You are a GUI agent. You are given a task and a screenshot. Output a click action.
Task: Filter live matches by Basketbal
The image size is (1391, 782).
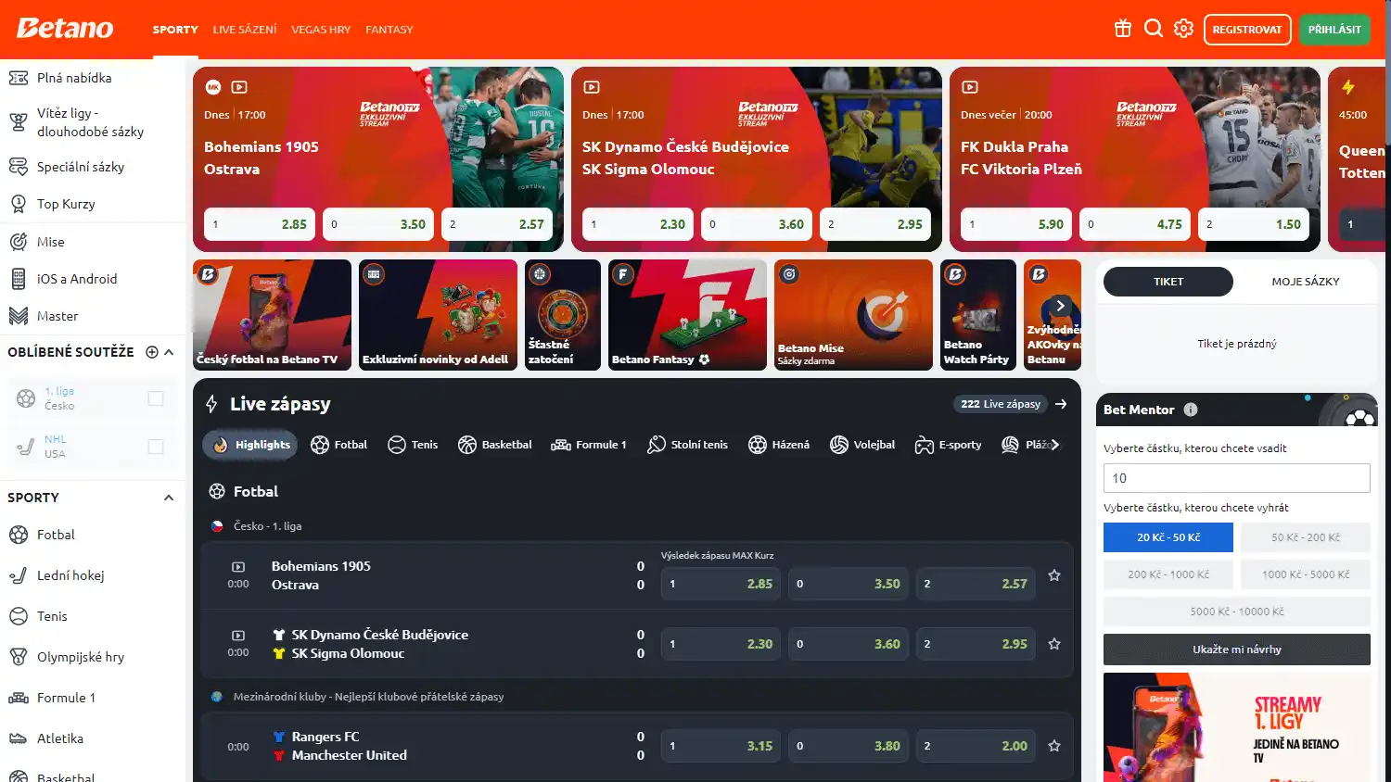click(495, 445)
